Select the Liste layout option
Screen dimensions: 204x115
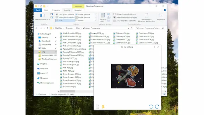65,20
